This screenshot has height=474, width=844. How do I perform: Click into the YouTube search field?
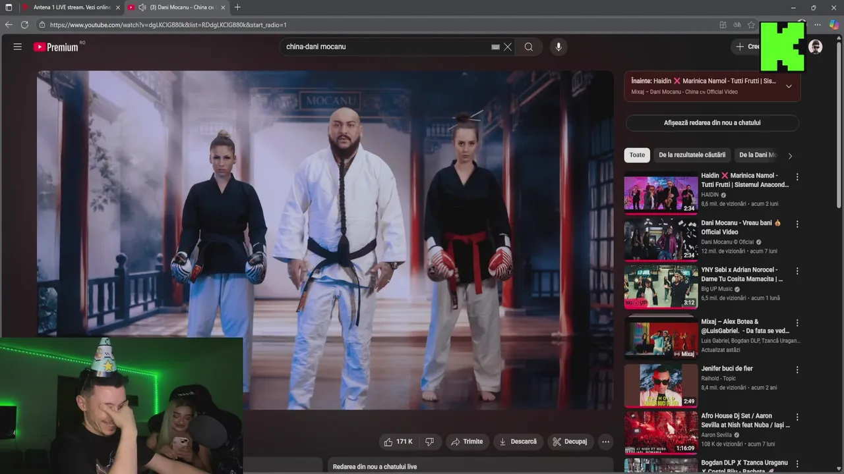coord(386,47)
